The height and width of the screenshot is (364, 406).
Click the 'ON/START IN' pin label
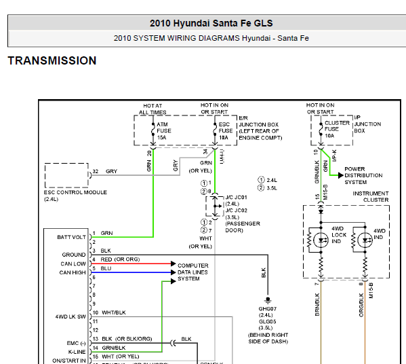(x=69, y=361)
